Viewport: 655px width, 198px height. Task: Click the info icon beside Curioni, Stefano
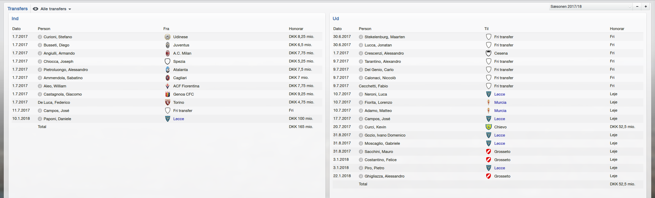40,37
